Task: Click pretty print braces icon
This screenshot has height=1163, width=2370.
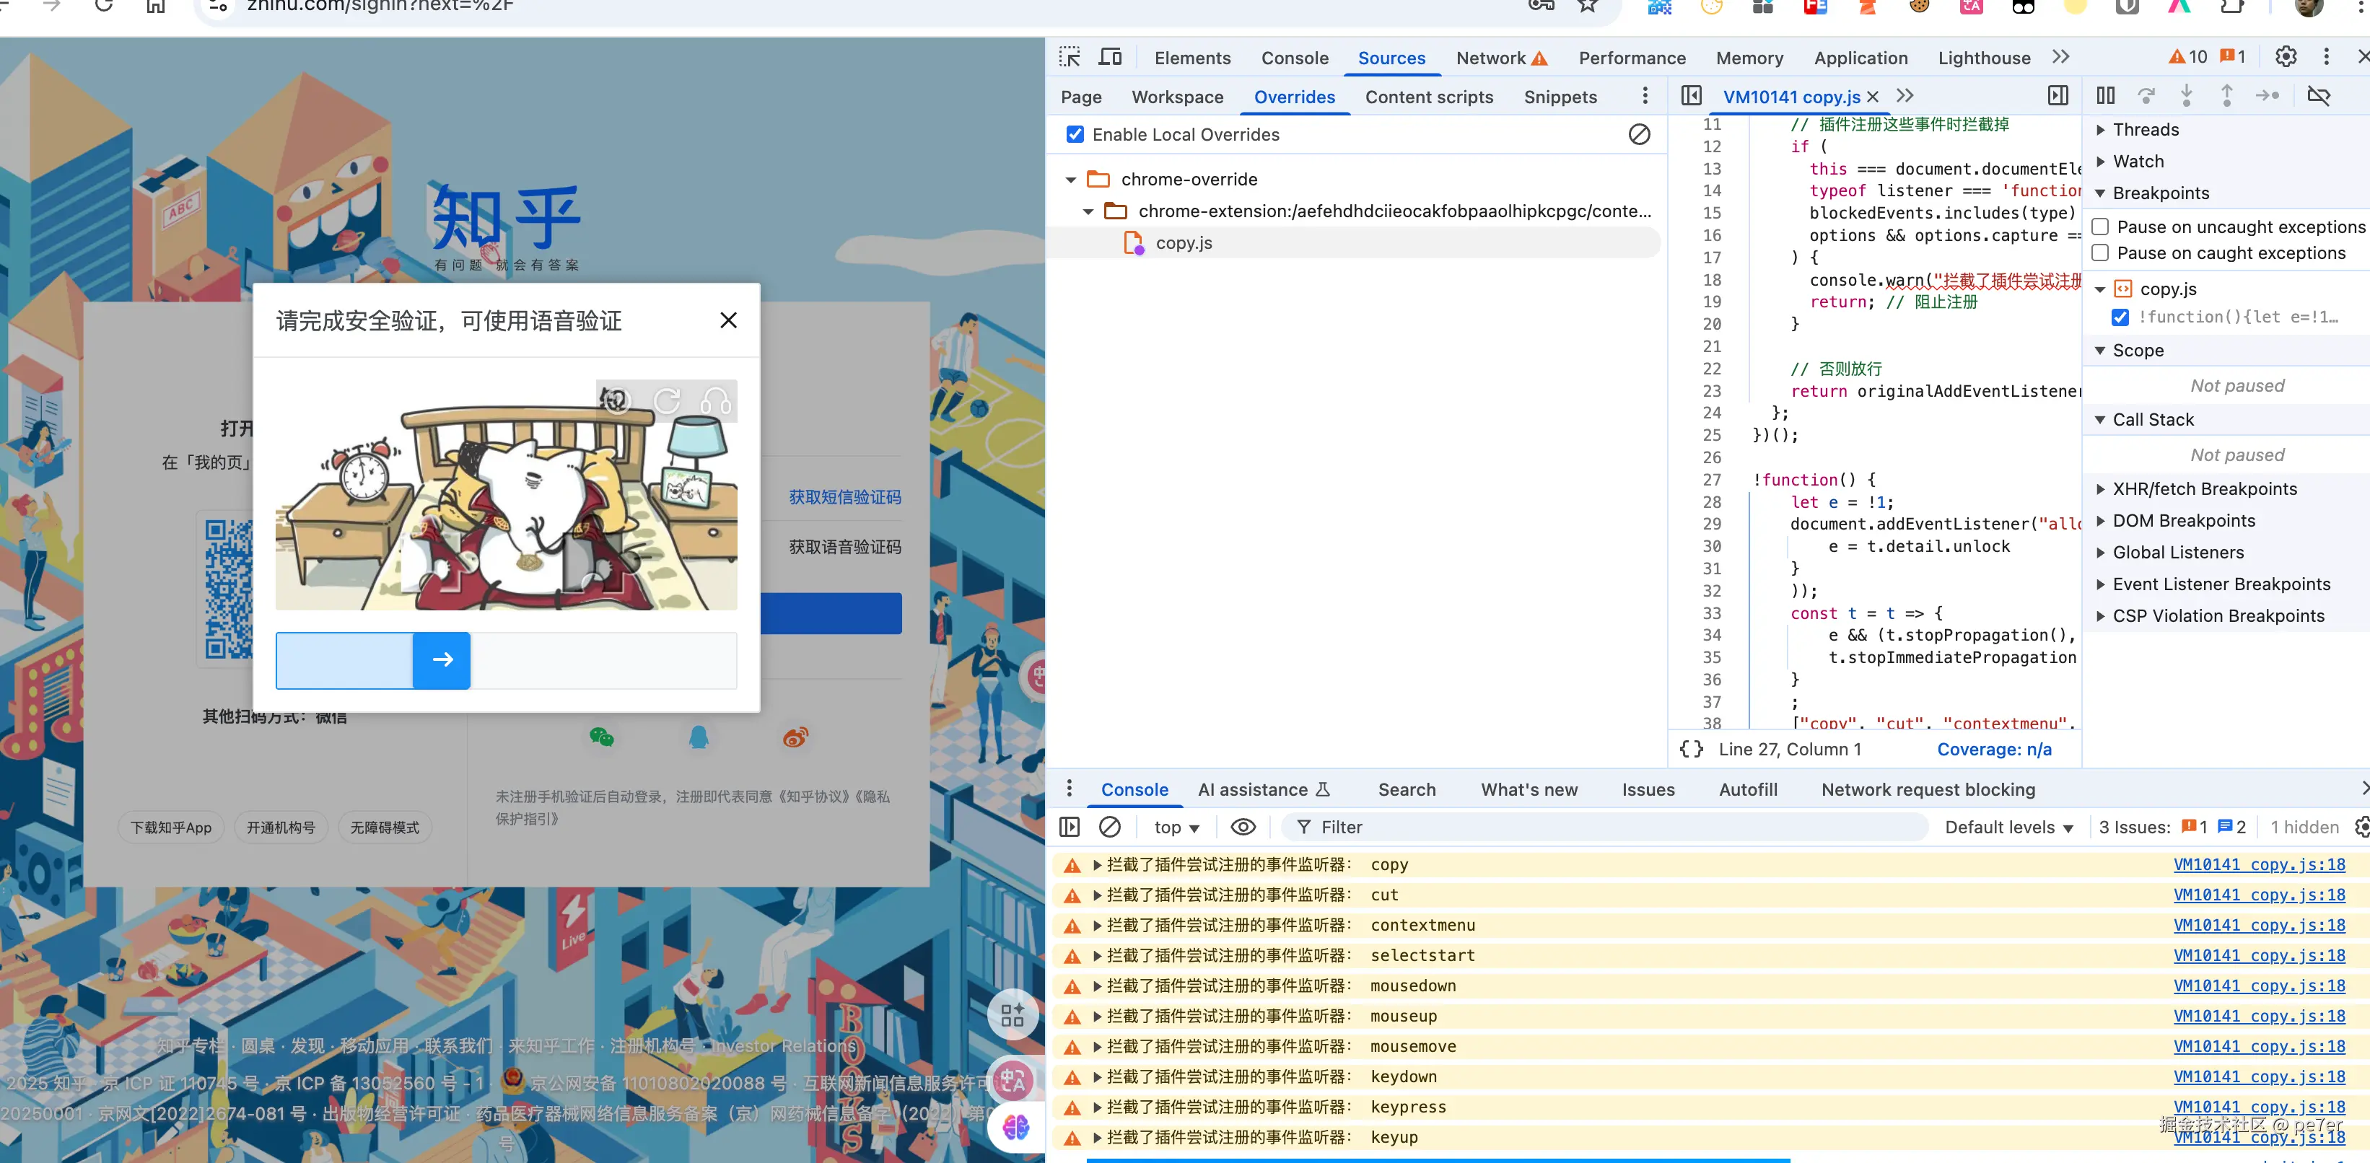Action: point(1691,749)
